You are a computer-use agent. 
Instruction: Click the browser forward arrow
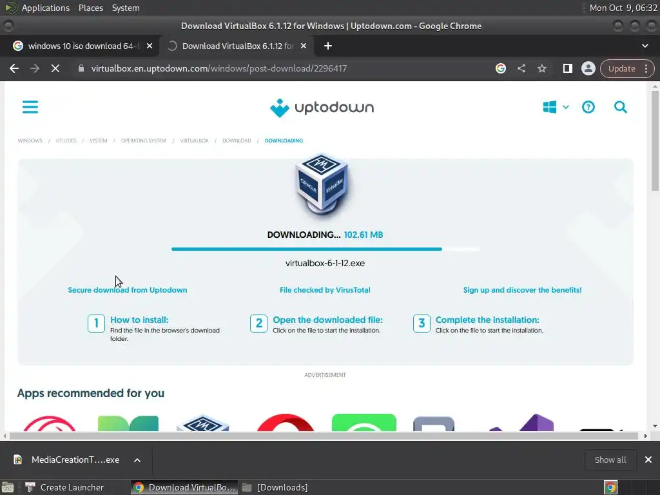click(35, 68)
